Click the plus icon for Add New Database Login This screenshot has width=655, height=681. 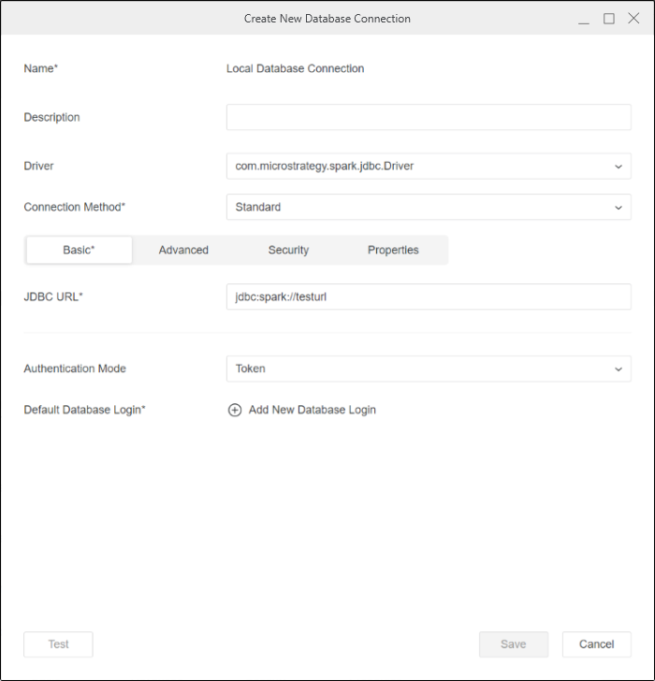(x=235, y=410)
